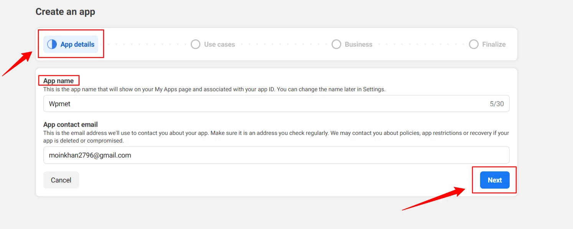
Task: Click the half-filled App details step icon
Action: pos(52,44)
